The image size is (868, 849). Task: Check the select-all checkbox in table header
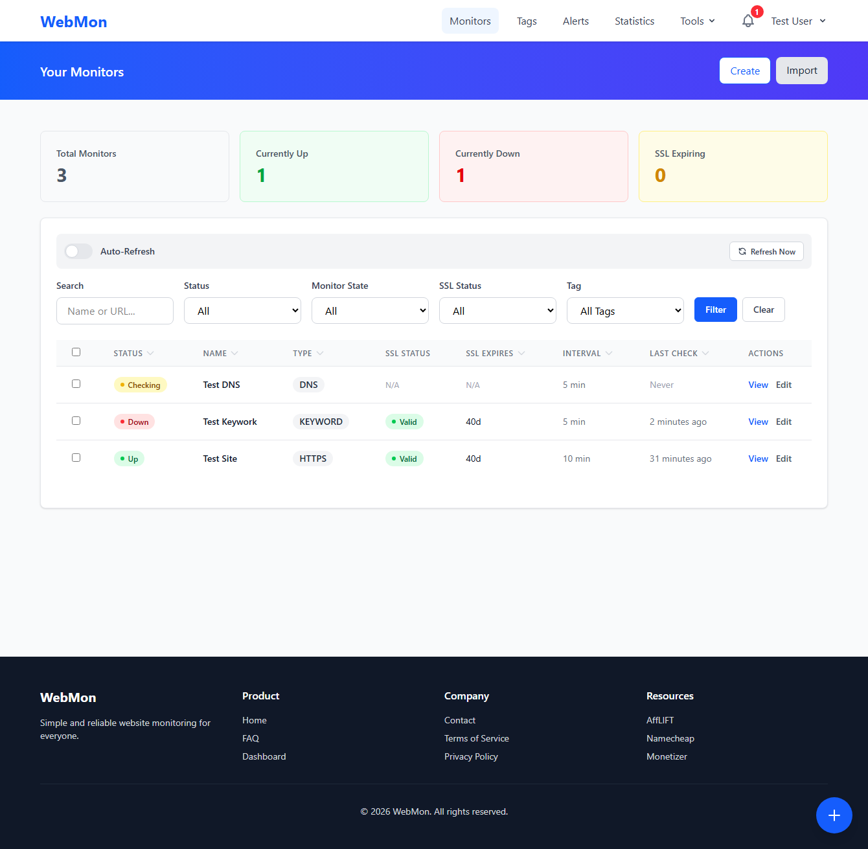[x=76, y=352]
